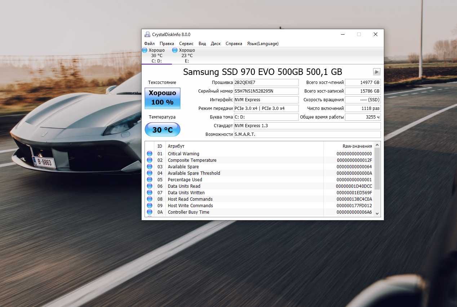Open the Справка menu
457x307 pixels.
coord(234,44)
